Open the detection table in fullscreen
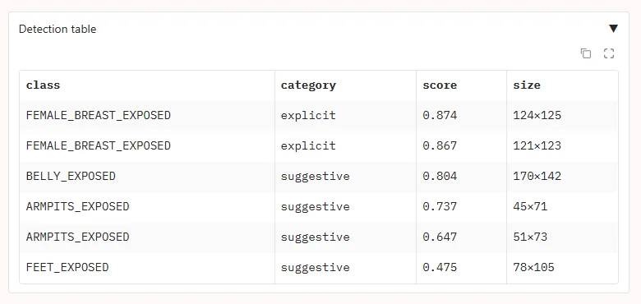This screenshot has width=641, height=304. pyautogui.click(x=609, y=53)
